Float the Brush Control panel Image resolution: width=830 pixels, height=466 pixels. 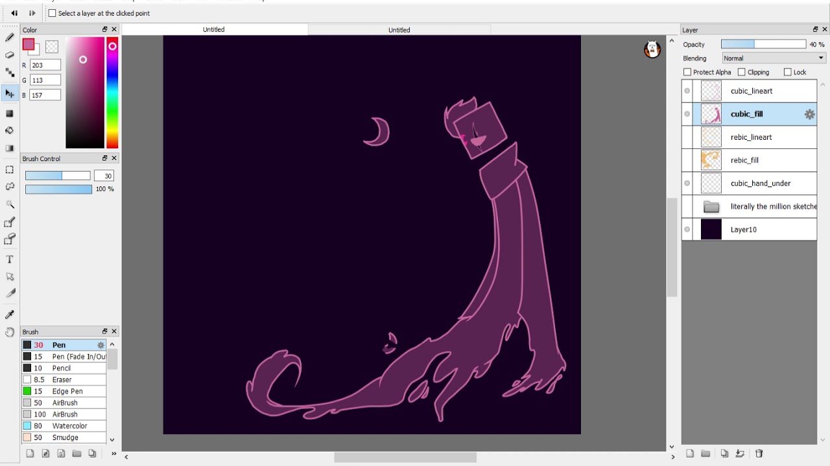[104, 158]
